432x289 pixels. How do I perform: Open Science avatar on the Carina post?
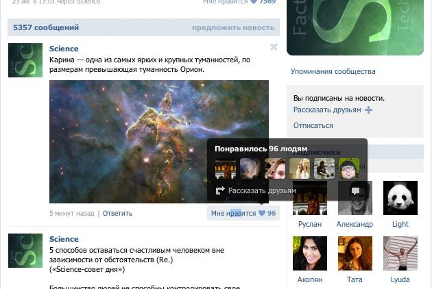[x=25, y=60]
